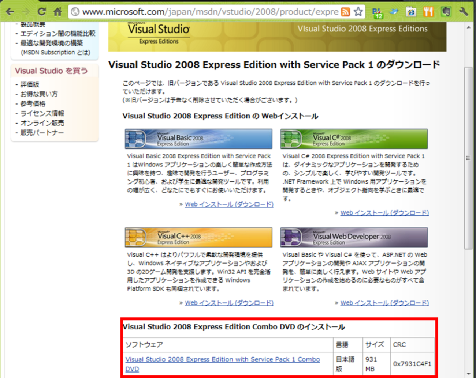Open the extension icon with 12 badge
Image resolution: width=476 pixels, height=378 pixels.
377,13
